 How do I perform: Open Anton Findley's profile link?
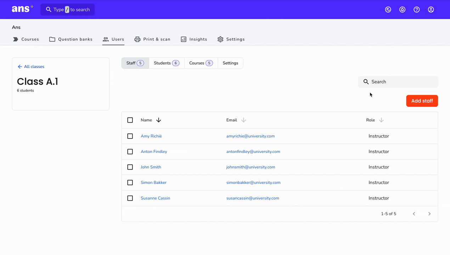[x=154, y=152]
